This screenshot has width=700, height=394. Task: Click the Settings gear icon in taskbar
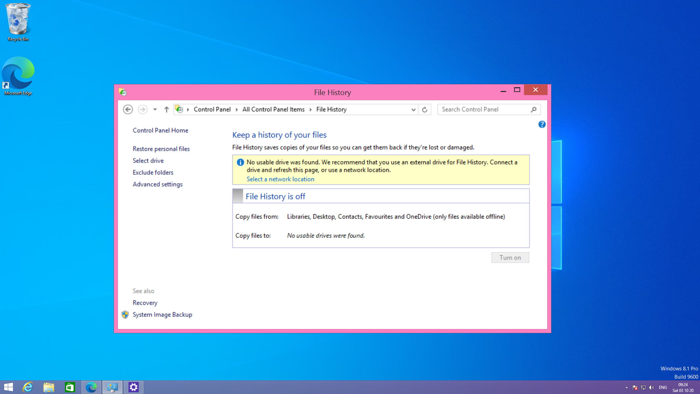click(x=133, y=387)
